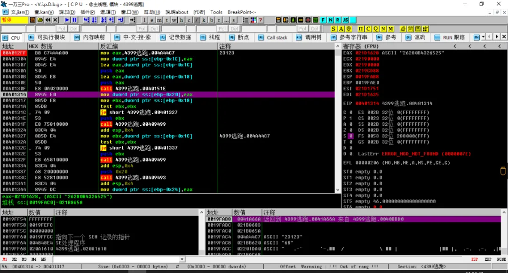Click the yellow M plugin icon
The image size is (508, 273).
coord(391,29)
